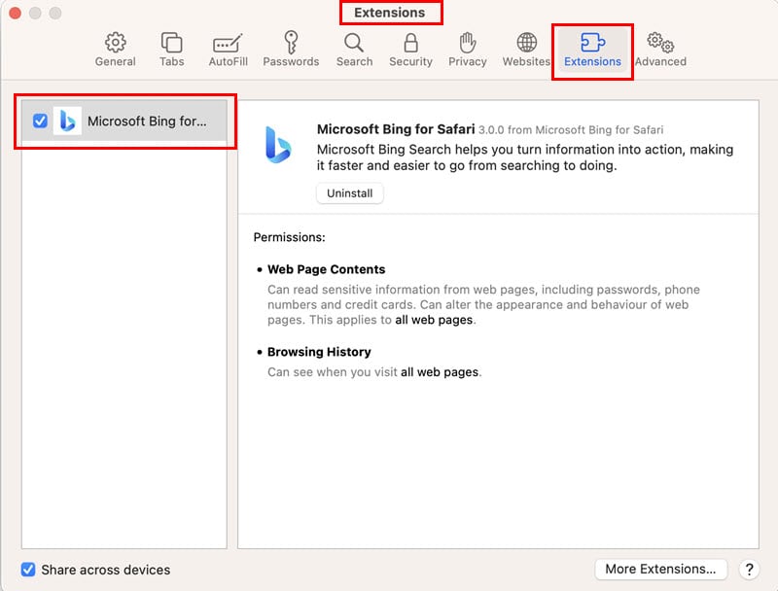Click the Permissions: label
The height and width of the screenshot is (591, 778).
click(x=289, y=237)
